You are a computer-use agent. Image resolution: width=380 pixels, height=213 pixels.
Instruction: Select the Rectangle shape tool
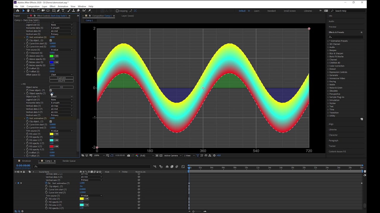(x=54, y=11)
